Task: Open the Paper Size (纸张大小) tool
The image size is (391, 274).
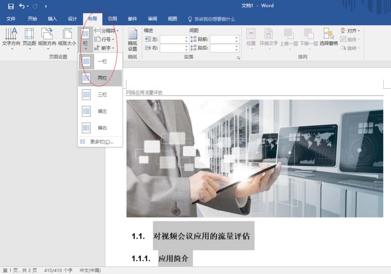Action: 67,37
